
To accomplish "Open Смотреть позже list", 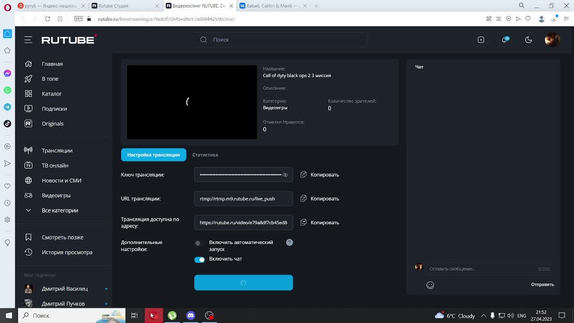I will click(x=62, y=237).
